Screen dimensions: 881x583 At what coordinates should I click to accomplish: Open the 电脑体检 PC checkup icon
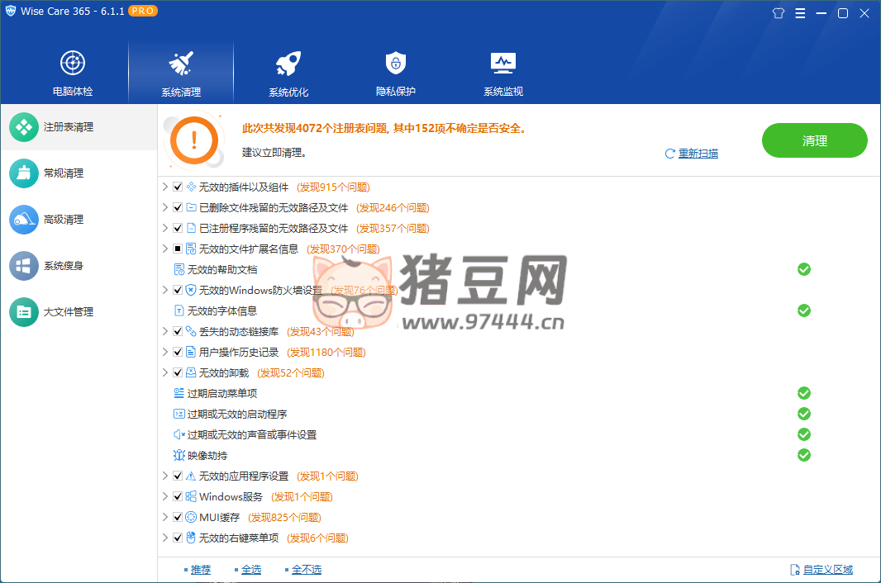73,64
